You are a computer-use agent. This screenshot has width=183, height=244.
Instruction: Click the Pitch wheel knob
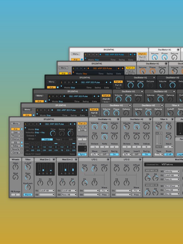coord(16,167)
